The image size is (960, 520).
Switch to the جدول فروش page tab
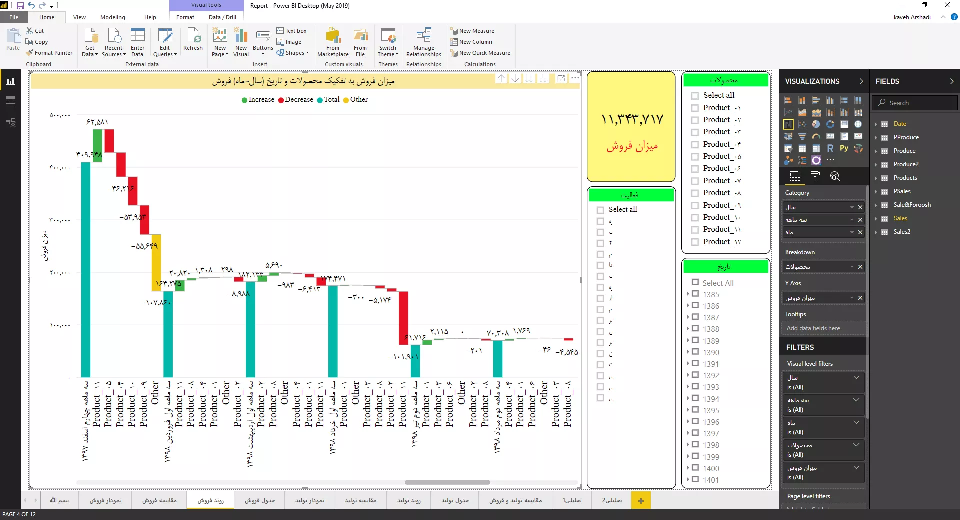pos(259,500)
